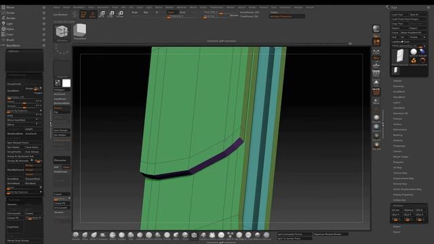Open the Movie menu
Viewport: 434px width, 244px height.
pos(10,7)
